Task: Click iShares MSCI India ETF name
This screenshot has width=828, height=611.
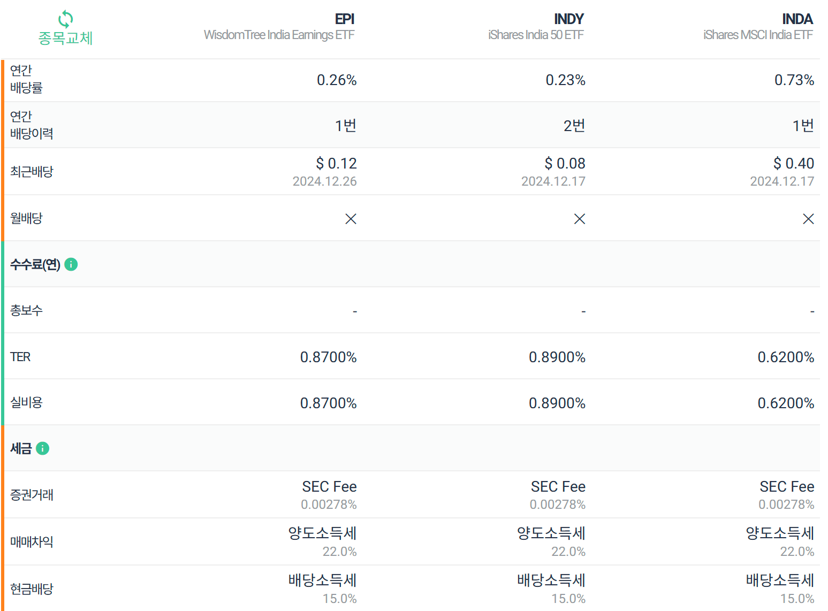Action: (x=758, y=35)
